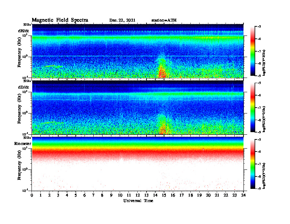The image size is (290, 224).
Task: Click the "station=ATH" label
Action: (164, 20)
